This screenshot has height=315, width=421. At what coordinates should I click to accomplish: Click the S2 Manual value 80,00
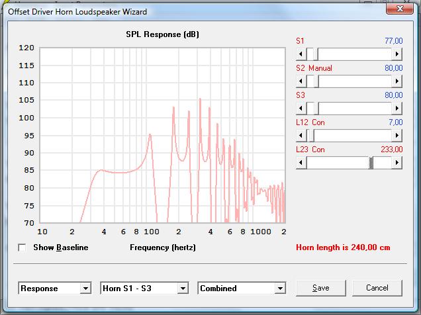tap(394, 68)
